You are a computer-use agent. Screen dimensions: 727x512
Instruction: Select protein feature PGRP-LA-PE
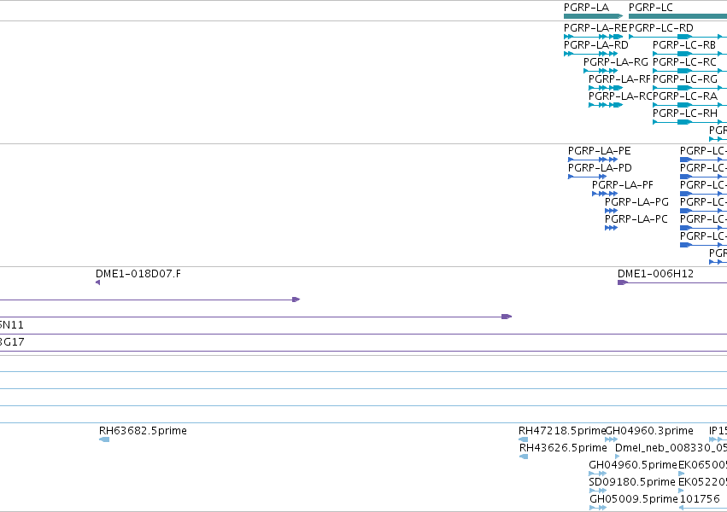click(x=593, y=160)
